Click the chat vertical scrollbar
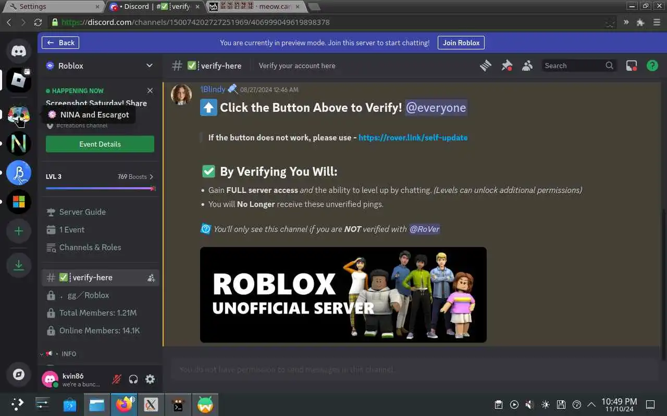 (663, 284)
